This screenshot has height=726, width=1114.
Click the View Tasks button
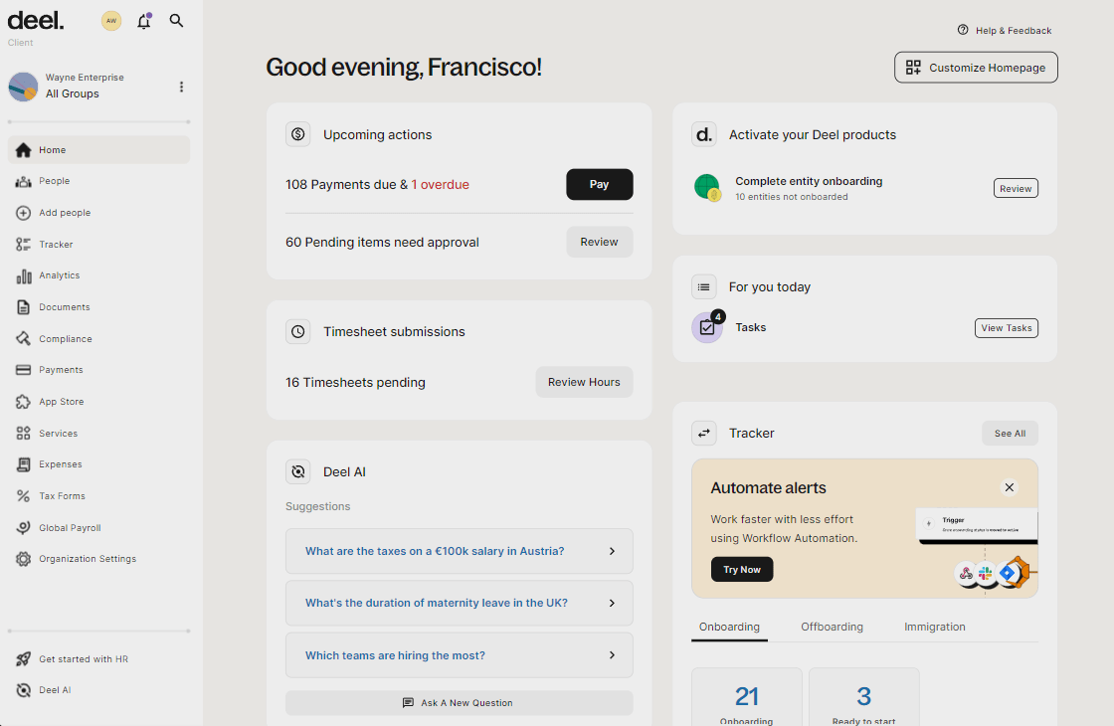click(1007, 328)
